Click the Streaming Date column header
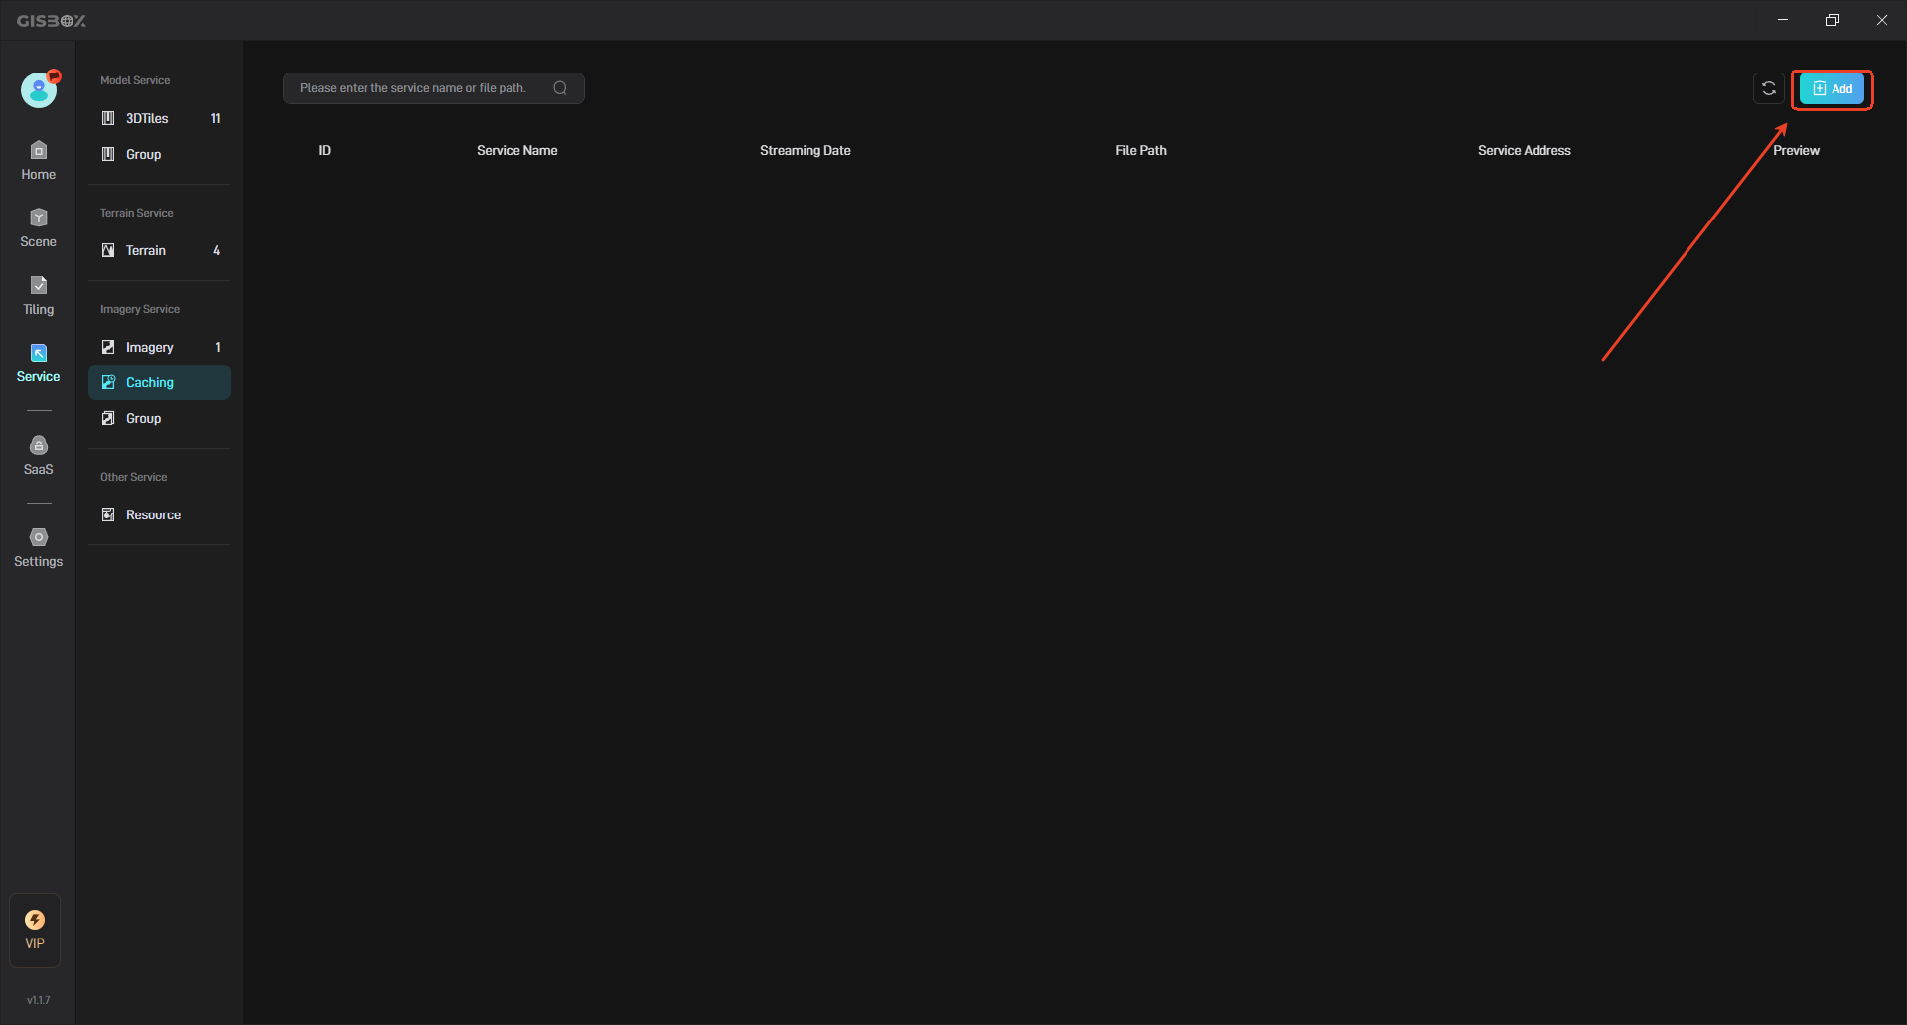This screenshot has height=1025, width=1907. [806, 150]
